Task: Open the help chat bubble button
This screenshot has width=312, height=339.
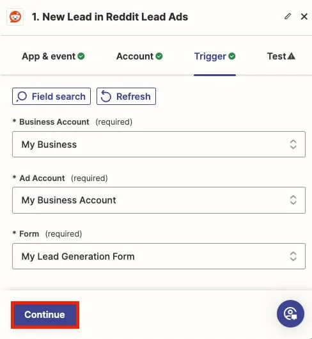Action: tap(290, 313)
